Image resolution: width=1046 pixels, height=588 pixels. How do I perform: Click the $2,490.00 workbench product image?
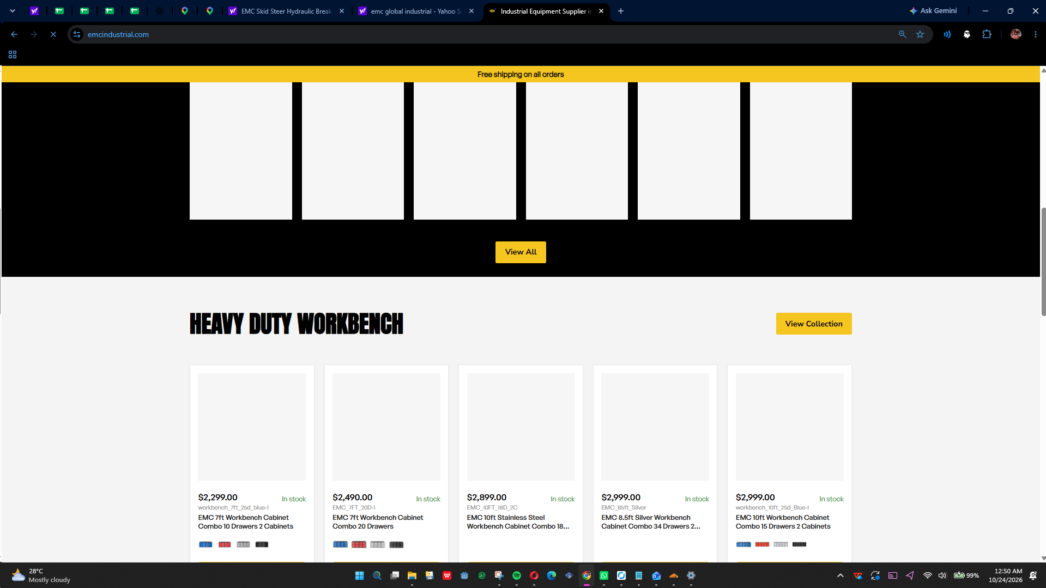click(x=386, y=427)
